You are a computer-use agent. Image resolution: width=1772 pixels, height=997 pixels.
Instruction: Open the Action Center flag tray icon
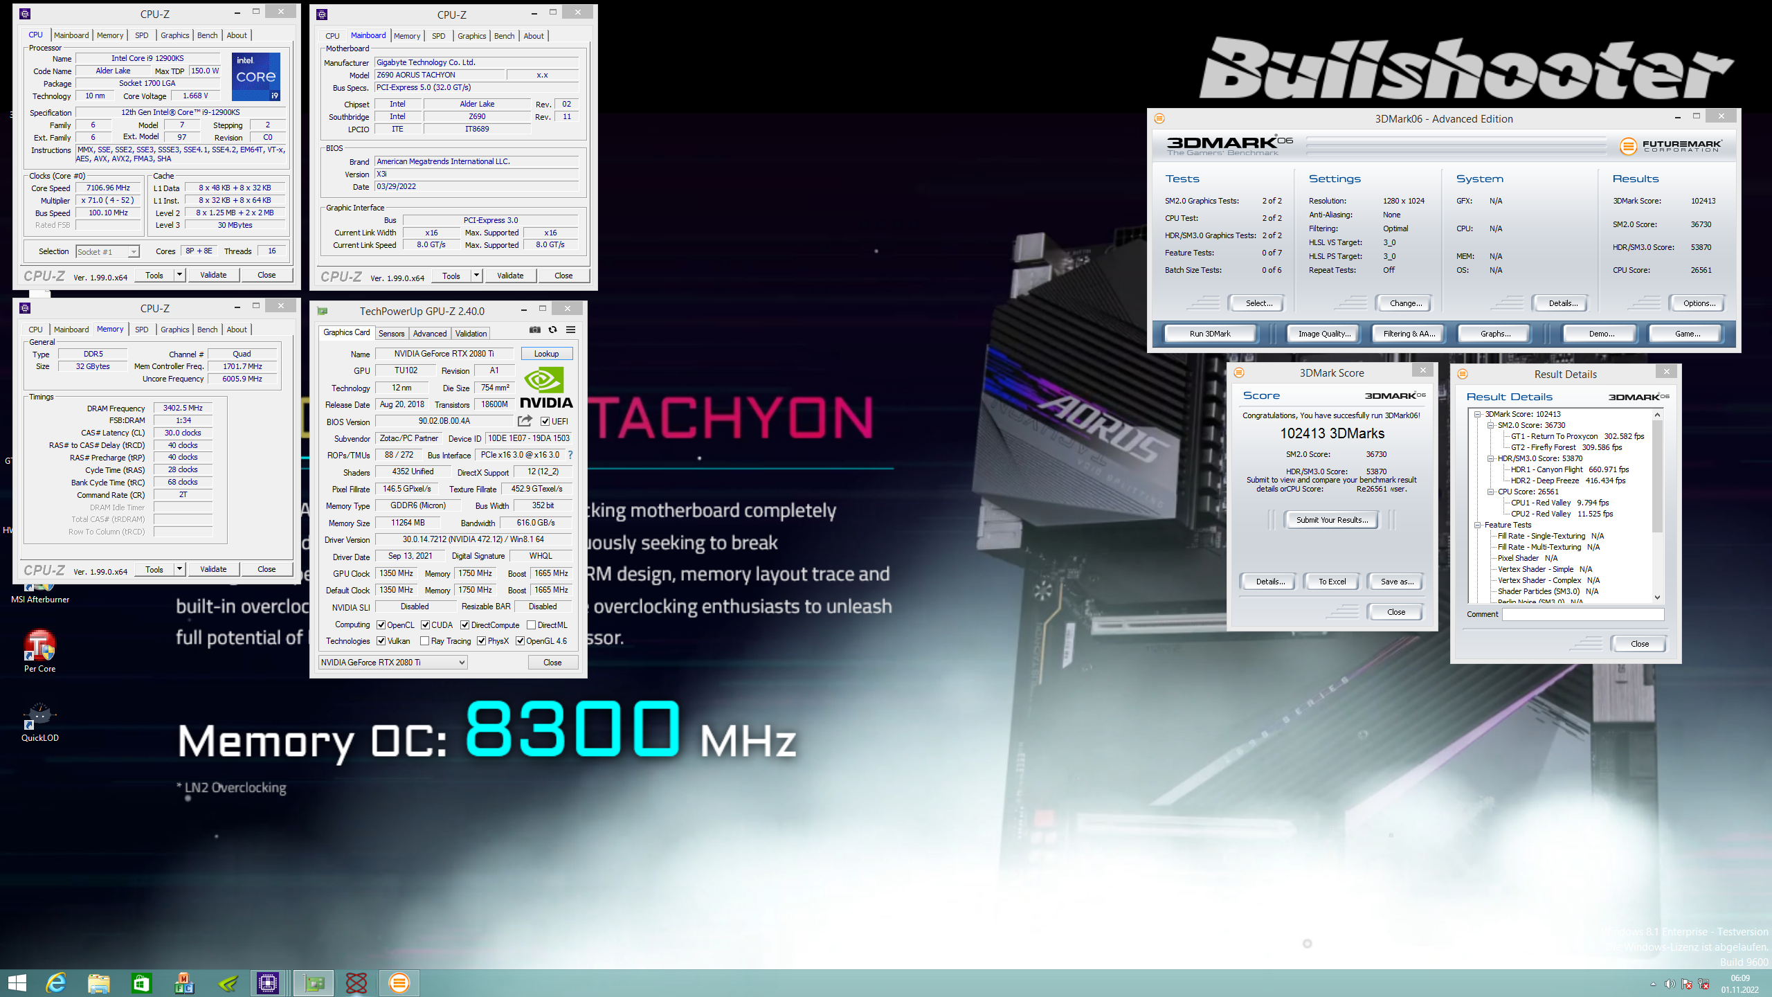pyautogui.click(x=1687, y=984)
